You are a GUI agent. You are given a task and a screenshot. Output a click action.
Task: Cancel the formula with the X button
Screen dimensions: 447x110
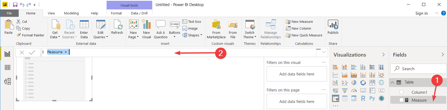click(x=22, y=52)
